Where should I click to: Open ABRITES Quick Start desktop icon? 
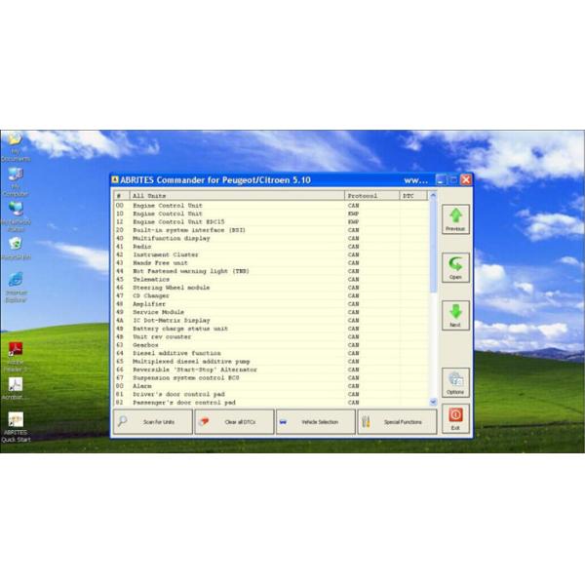click(16, 425)
